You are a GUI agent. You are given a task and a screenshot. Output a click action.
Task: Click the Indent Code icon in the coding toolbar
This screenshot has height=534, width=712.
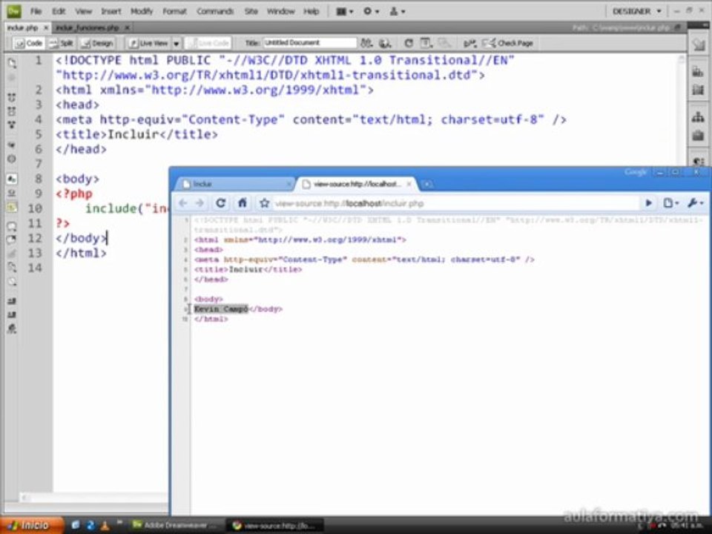click(12, 301)
